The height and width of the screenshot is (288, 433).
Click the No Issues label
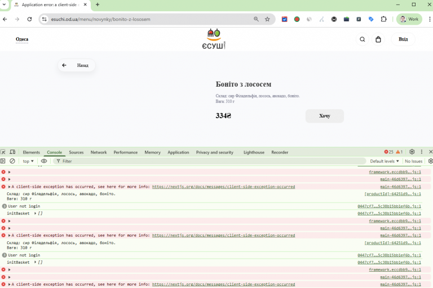click(413, 161)
